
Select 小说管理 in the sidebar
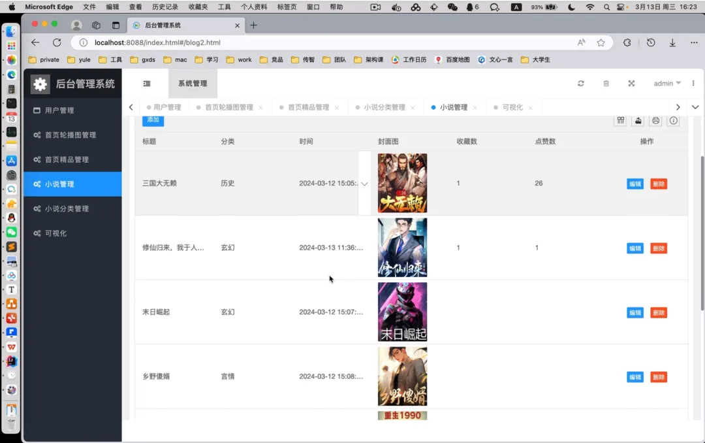coord(72,184)
